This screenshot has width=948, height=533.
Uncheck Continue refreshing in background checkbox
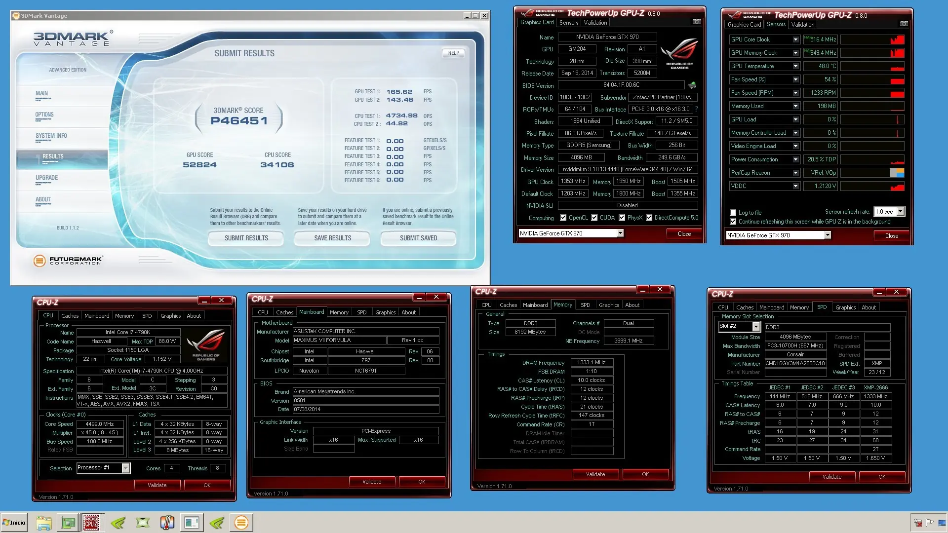[x=733, y=222]
